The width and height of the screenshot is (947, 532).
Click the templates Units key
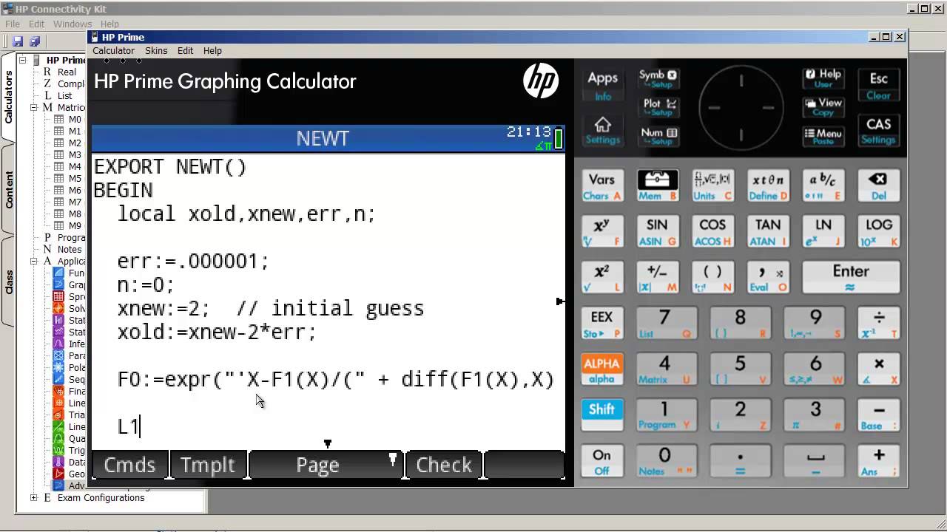(712, 186)
